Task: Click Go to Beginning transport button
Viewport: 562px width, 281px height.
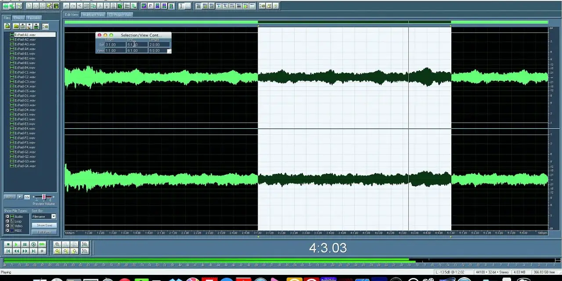Action: 8,251
